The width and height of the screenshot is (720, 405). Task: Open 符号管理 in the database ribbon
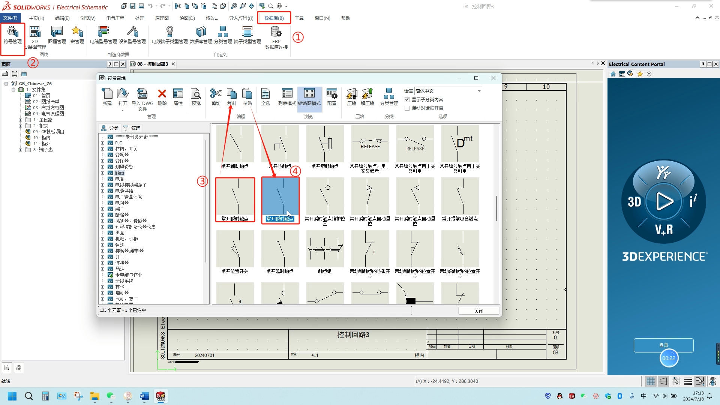tap(13, 35)
